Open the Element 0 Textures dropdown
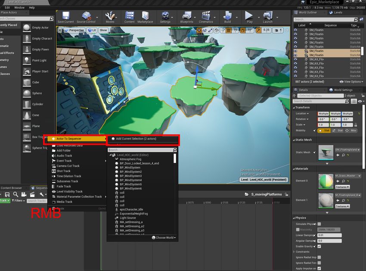Image resolution: width=366 pixels, height=271 pixels. tap(342, 187)
